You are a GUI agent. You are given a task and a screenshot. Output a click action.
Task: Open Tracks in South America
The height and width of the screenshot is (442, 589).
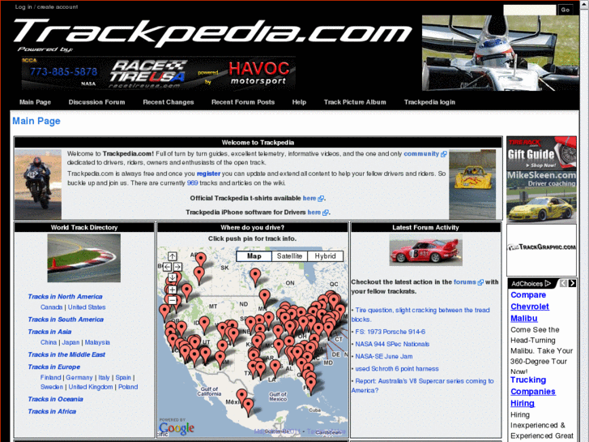click(66, 320)
